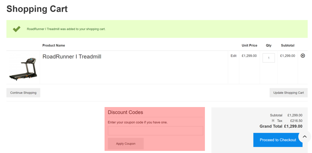Click the scroll-to-top arrow button
Screen dimensions: 312x153
(x=305, y=137)
